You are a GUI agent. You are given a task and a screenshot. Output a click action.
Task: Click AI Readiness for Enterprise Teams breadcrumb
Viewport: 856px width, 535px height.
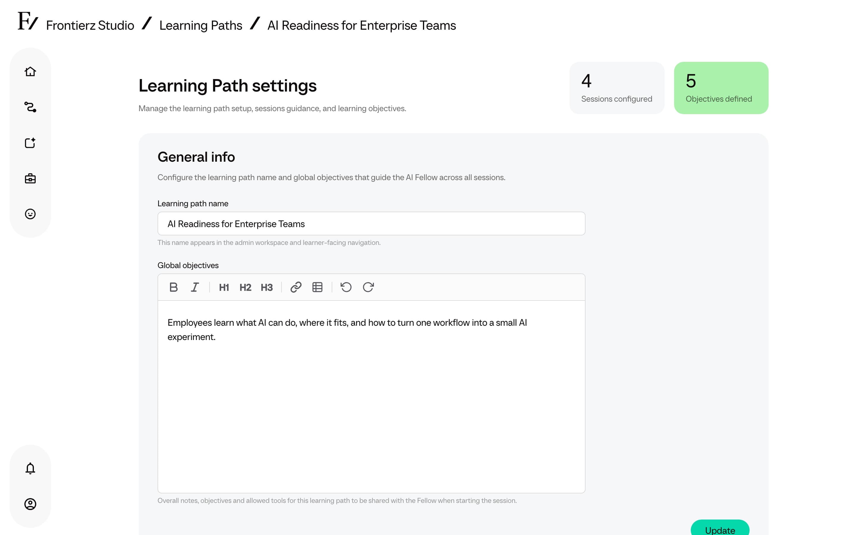(x=361, y=26)
